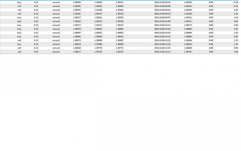
Task: Click profit 1.20 in the 09:53 row
Action: click(236, 13)
